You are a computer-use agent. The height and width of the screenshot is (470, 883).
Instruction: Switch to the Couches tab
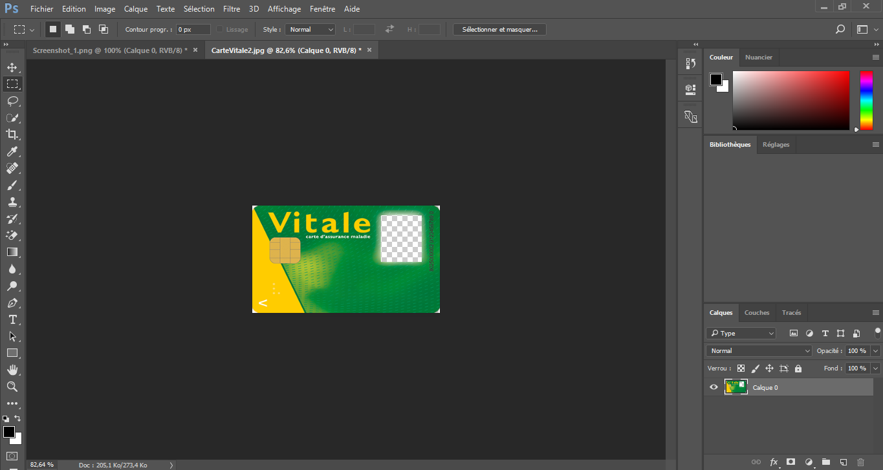tap(757, 313)
